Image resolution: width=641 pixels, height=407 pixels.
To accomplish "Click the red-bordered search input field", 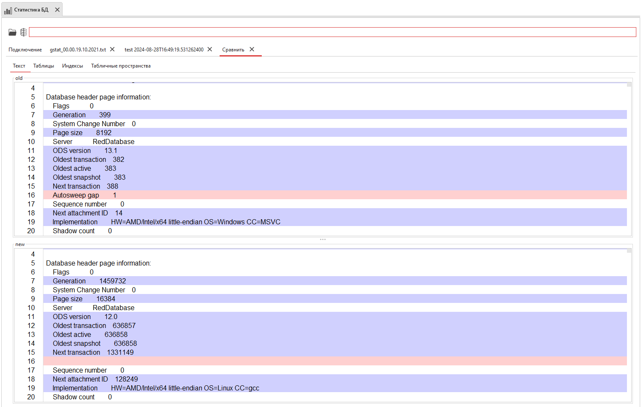I will coord(332,32).
